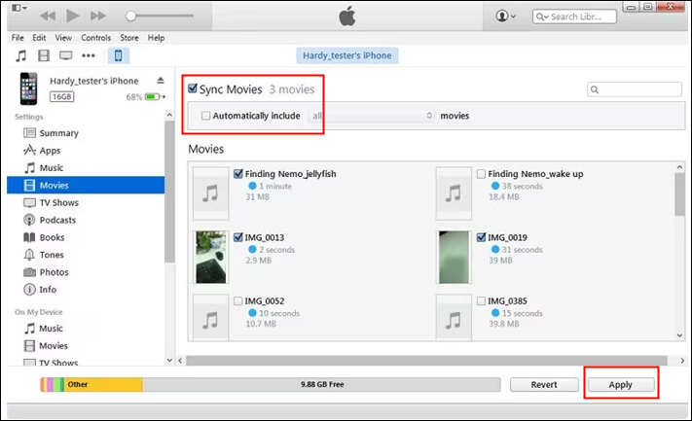
Task: Click the Other storage segment in capacity bar
Action: (104, 384)
